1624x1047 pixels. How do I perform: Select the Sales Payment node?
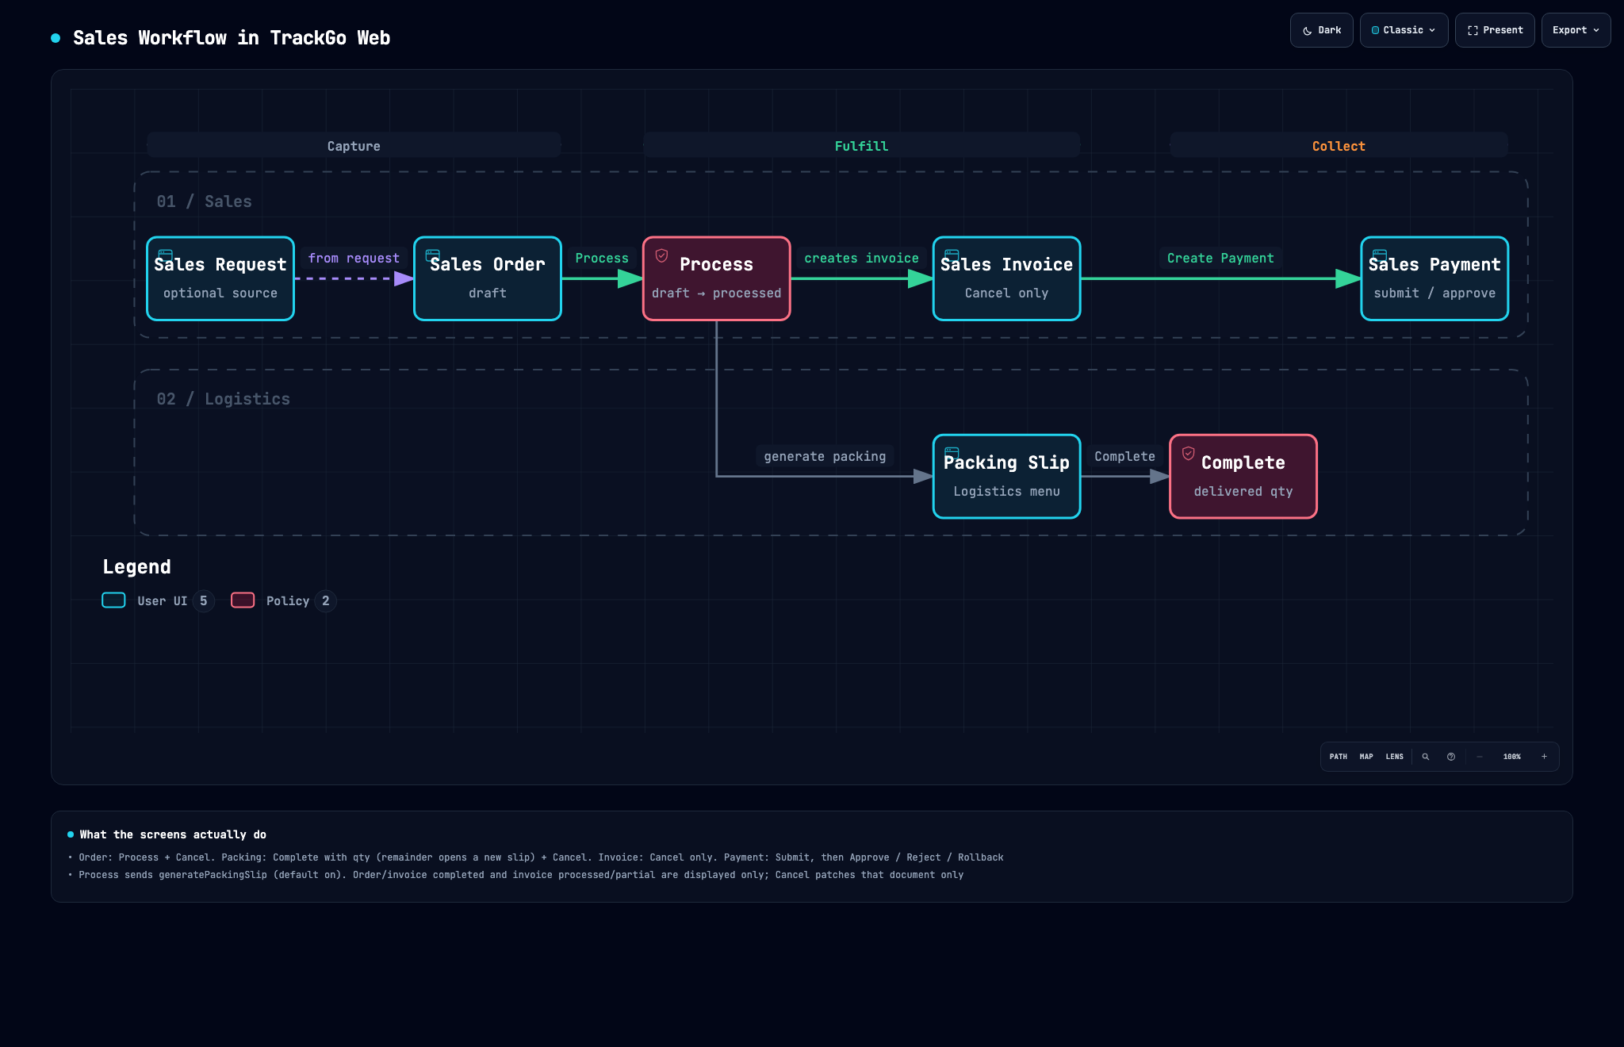click(1434, 278)
